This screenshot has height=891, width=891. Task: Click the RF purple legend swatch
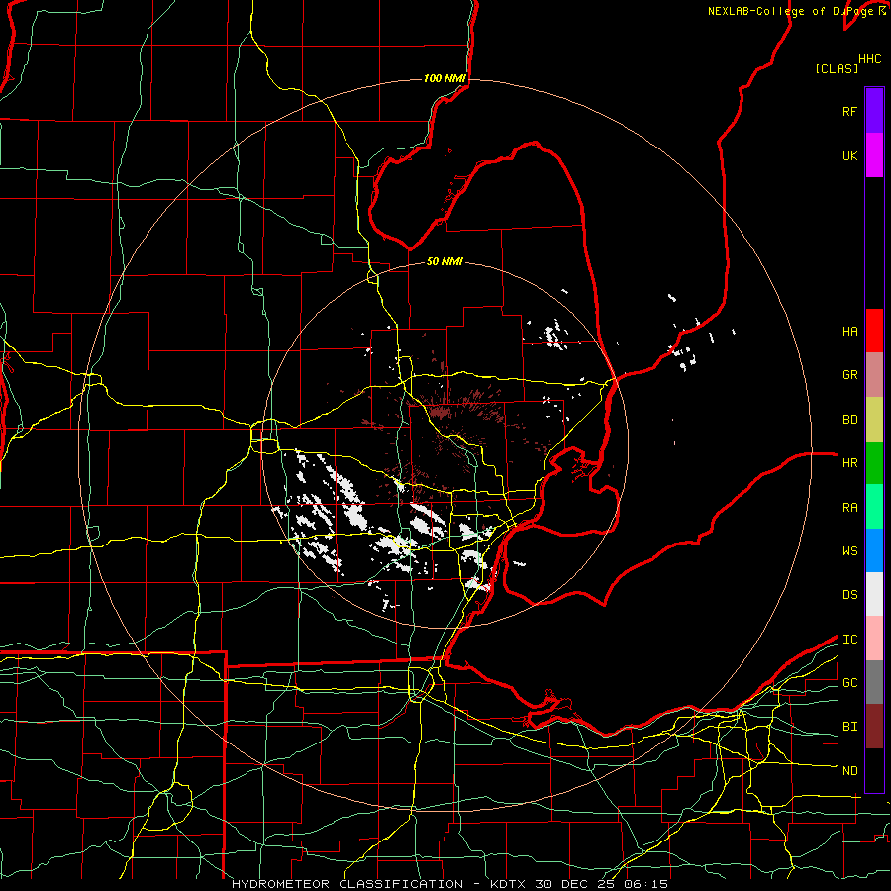pyautogui.click(x=874, y=111)
